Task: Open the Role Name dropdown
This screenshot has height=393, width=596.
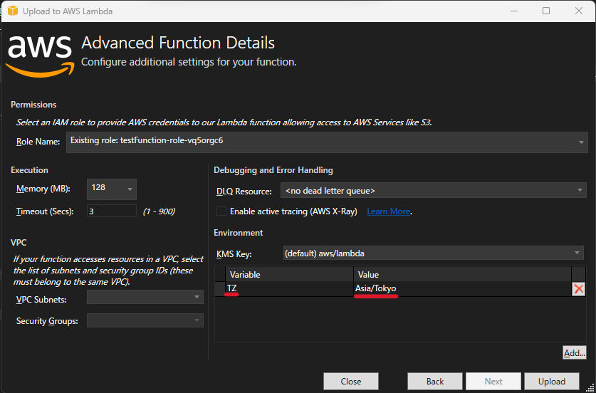Action: [327, 142]
